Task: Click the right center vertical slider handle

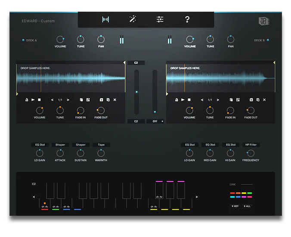Action: [x=155, y=112]
